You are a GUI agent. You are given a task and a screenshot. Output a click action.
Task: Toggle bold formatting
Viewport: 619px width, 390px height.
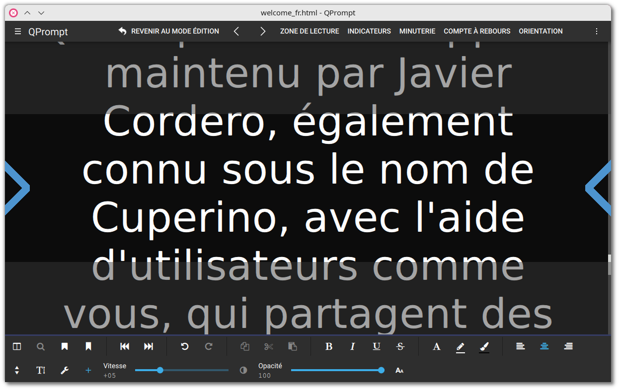pos(329,346)
